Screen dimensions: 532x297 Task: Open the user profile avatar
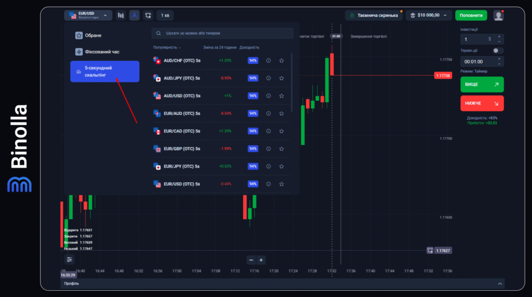498,16
